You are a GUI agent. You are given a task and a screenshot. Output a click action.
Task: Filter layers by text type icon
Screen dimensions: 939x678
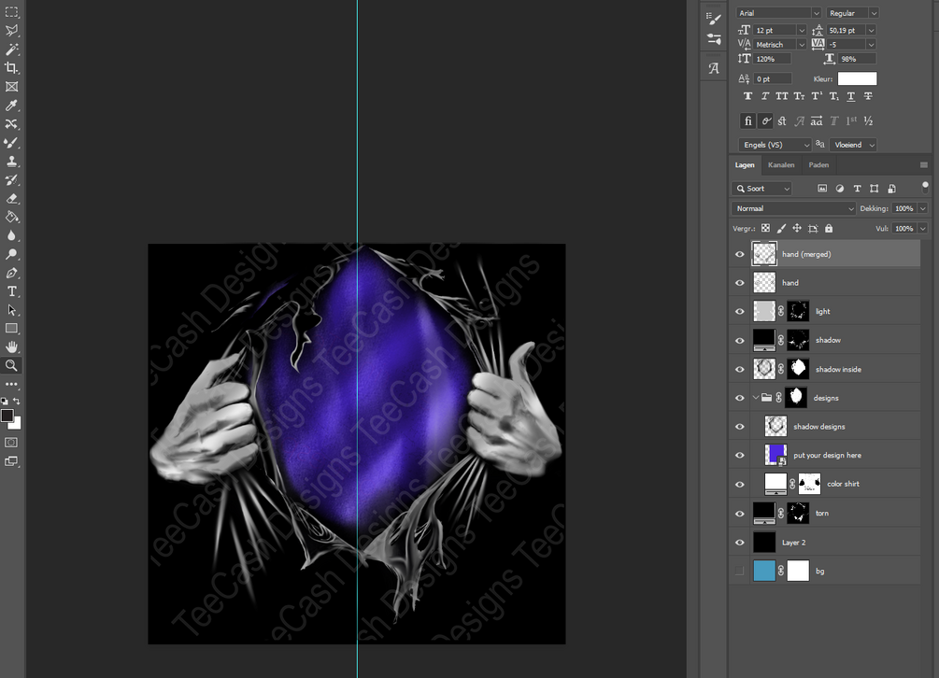pos(857,189)
